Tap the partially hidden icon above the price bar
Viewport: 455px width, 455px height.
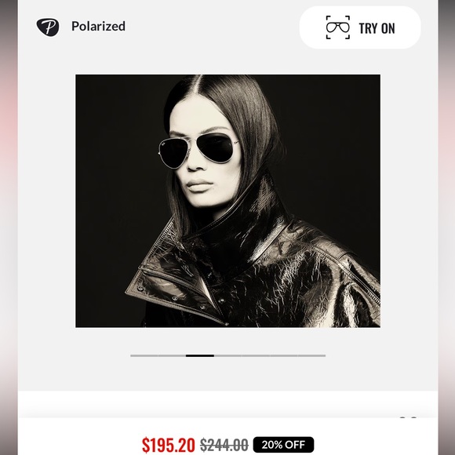(x=408, y=417)
